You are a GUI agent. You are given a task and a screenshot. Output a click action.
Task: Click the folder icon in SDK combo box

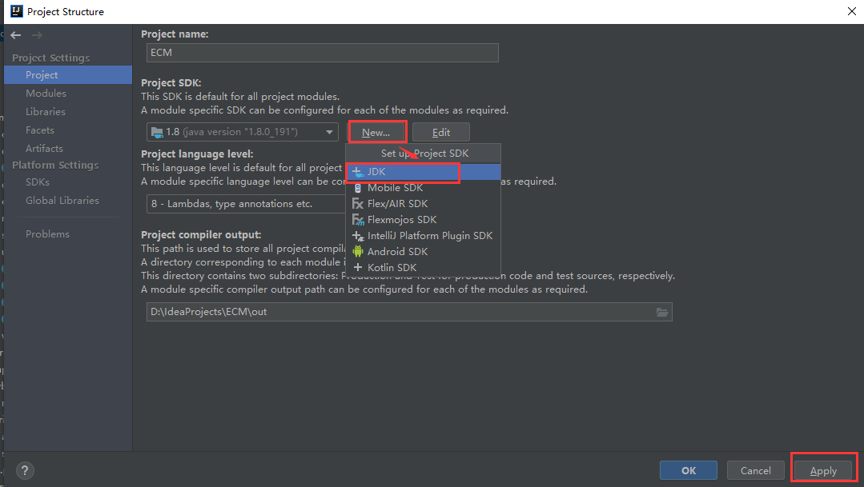(157, 132)
